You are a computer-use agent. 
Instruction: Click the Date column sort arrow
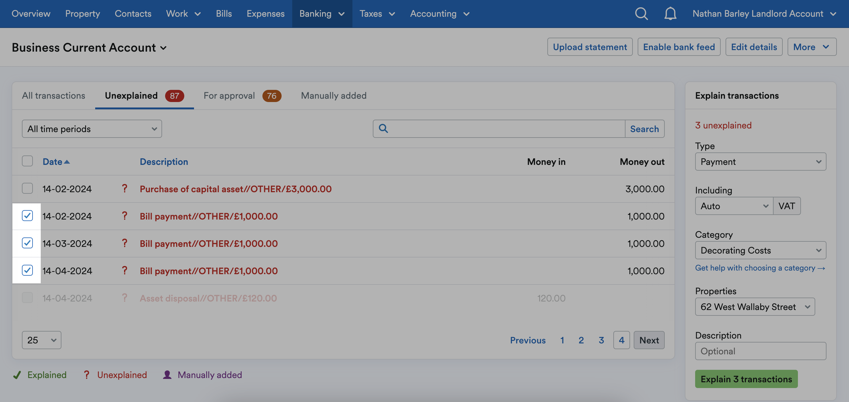(x=67, y=162)
